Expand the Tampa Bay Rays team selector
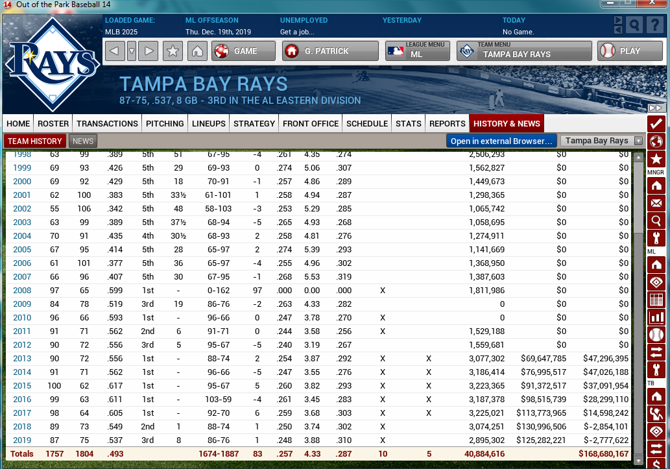670x469 pixels. 638,141
